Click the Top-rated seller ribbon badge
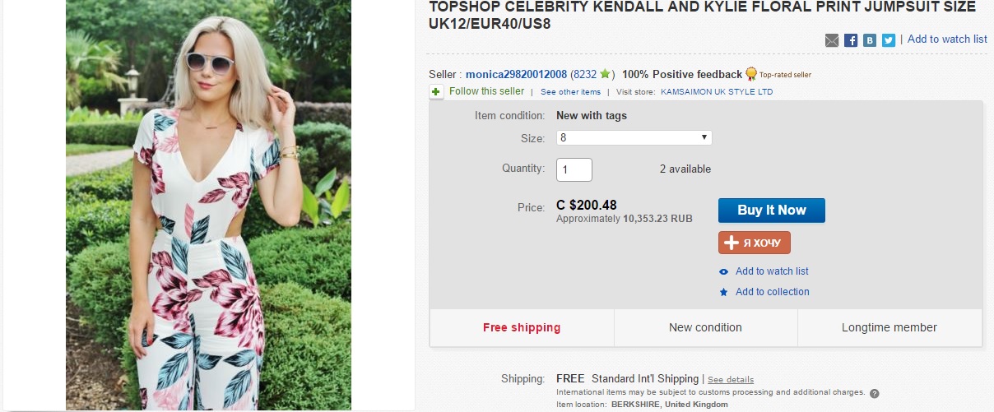Viewport: 994px width, 412px height. click(750, 75)
